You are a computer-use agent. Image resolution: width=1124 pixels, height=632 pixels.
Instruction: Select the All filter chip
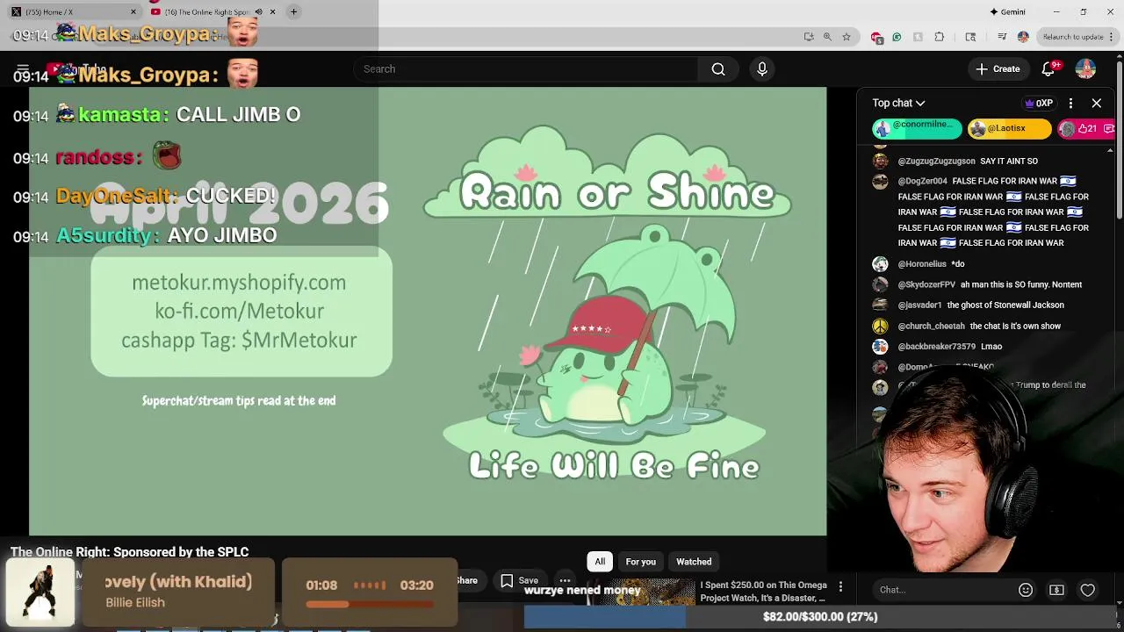coord(600,562)
